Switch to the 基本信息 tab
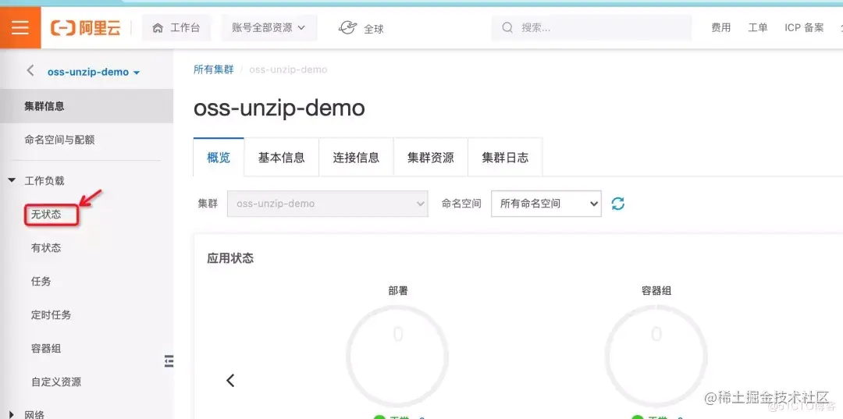The height and width of the screenshot is (419, 843). coord(281,157)
